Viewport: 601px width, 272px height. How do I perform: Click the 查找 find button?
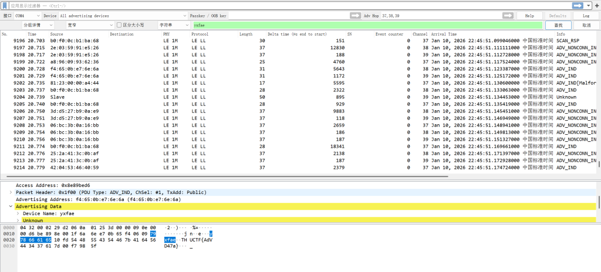coord(558,25)
